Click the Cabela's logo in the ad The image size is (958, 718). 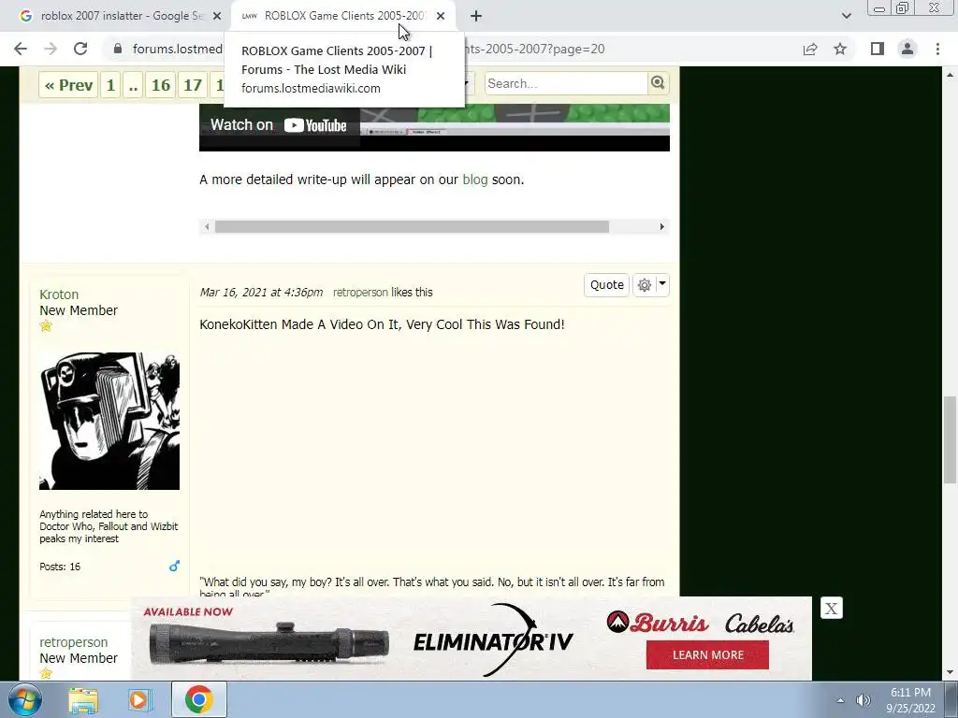(x=760, y=624)
